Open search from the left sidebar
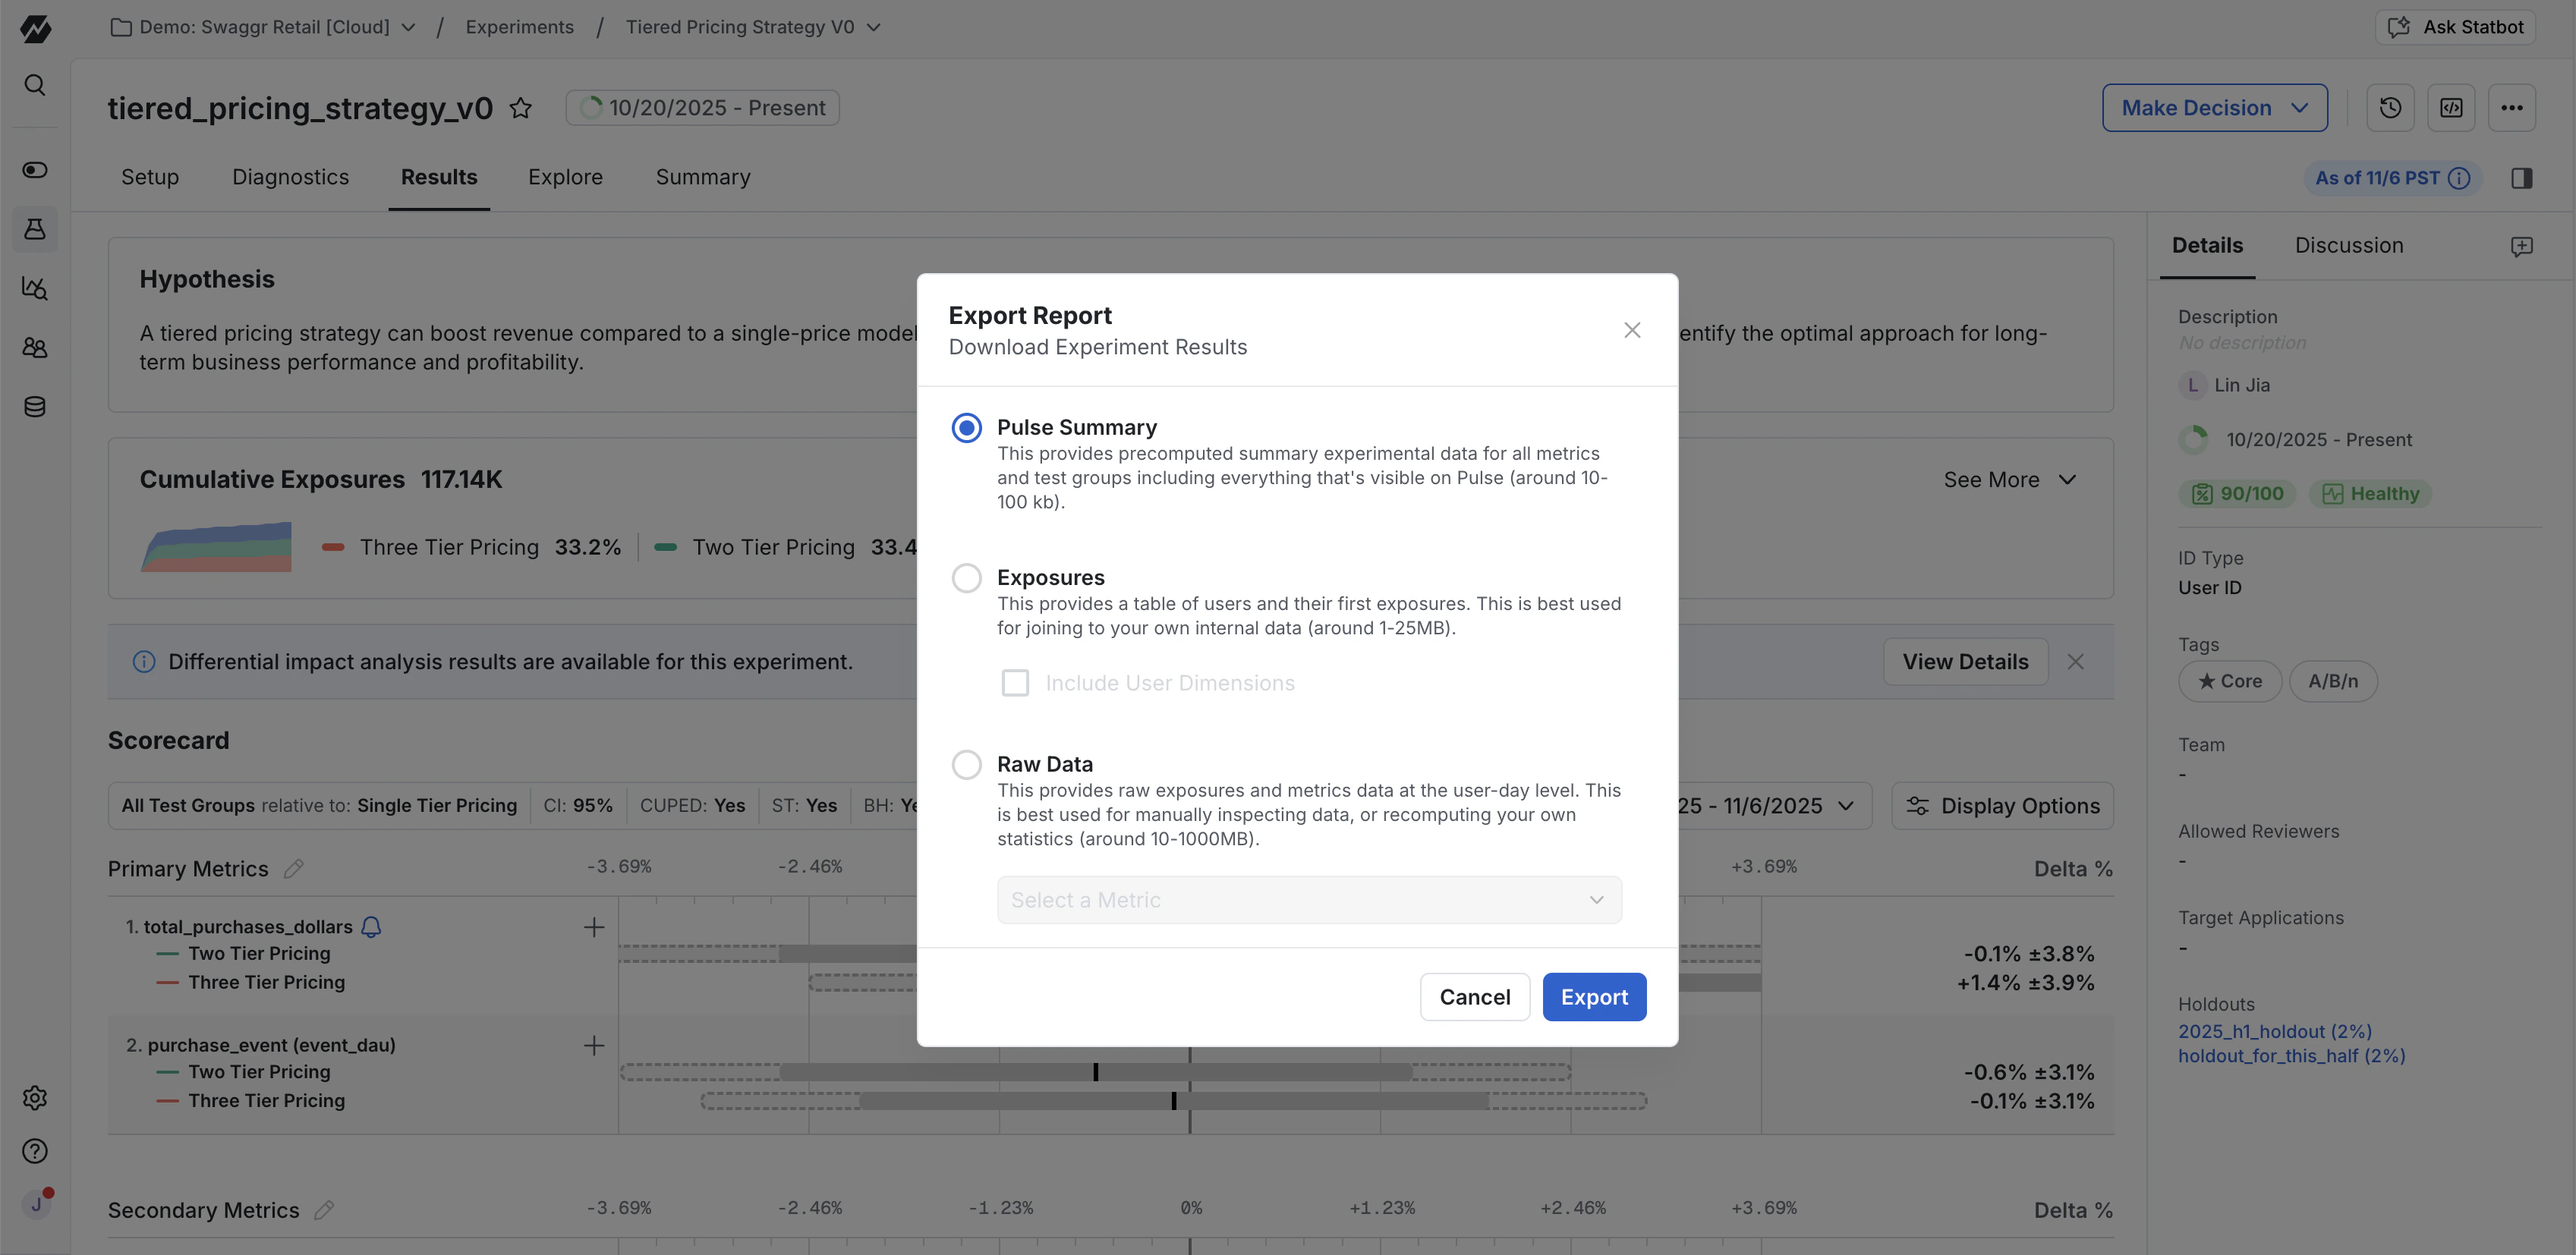This screenshot has width=2576, height=1255. 34,84
